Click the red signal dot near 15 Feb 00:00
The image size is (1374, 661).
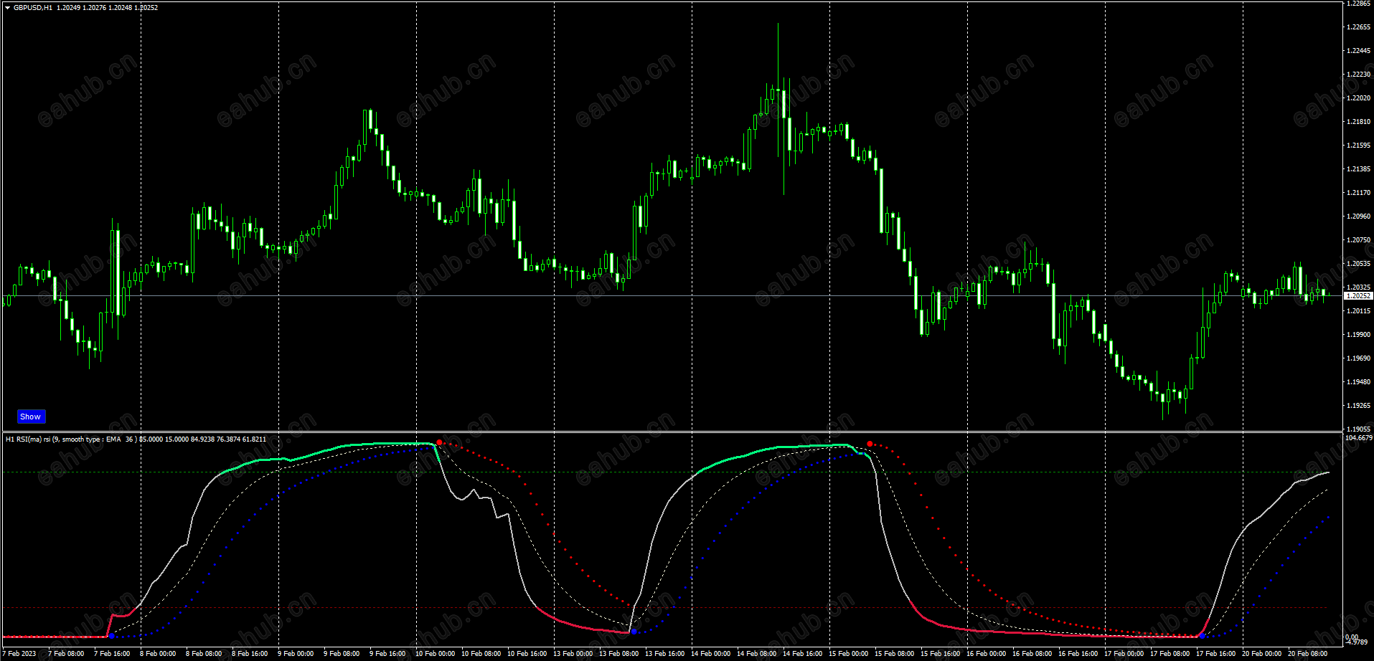tap(870, 444)
